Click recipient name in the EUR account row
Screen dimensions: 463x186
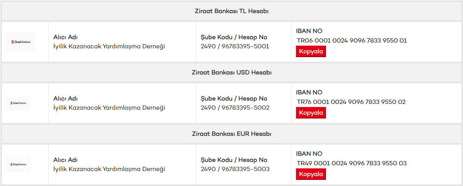(109, 169)
